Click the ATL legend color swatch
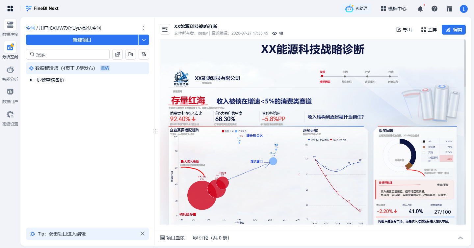Image resolution: width=474 pixels, height=248 pixels. pyautogui.click(x=424, y=141)
